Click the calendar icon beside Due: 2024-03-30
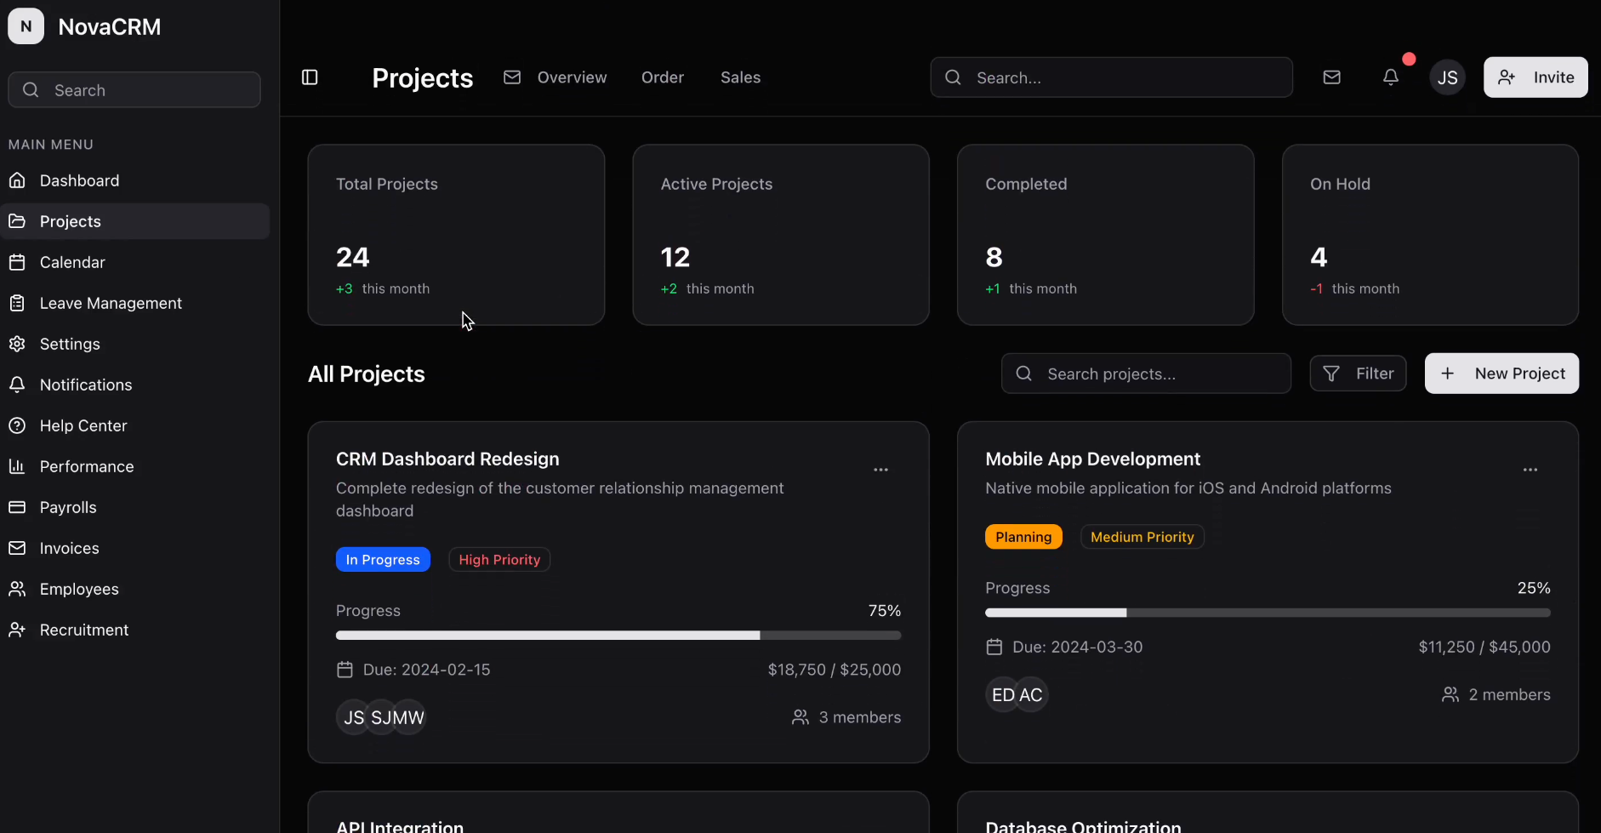 (994, 647)
